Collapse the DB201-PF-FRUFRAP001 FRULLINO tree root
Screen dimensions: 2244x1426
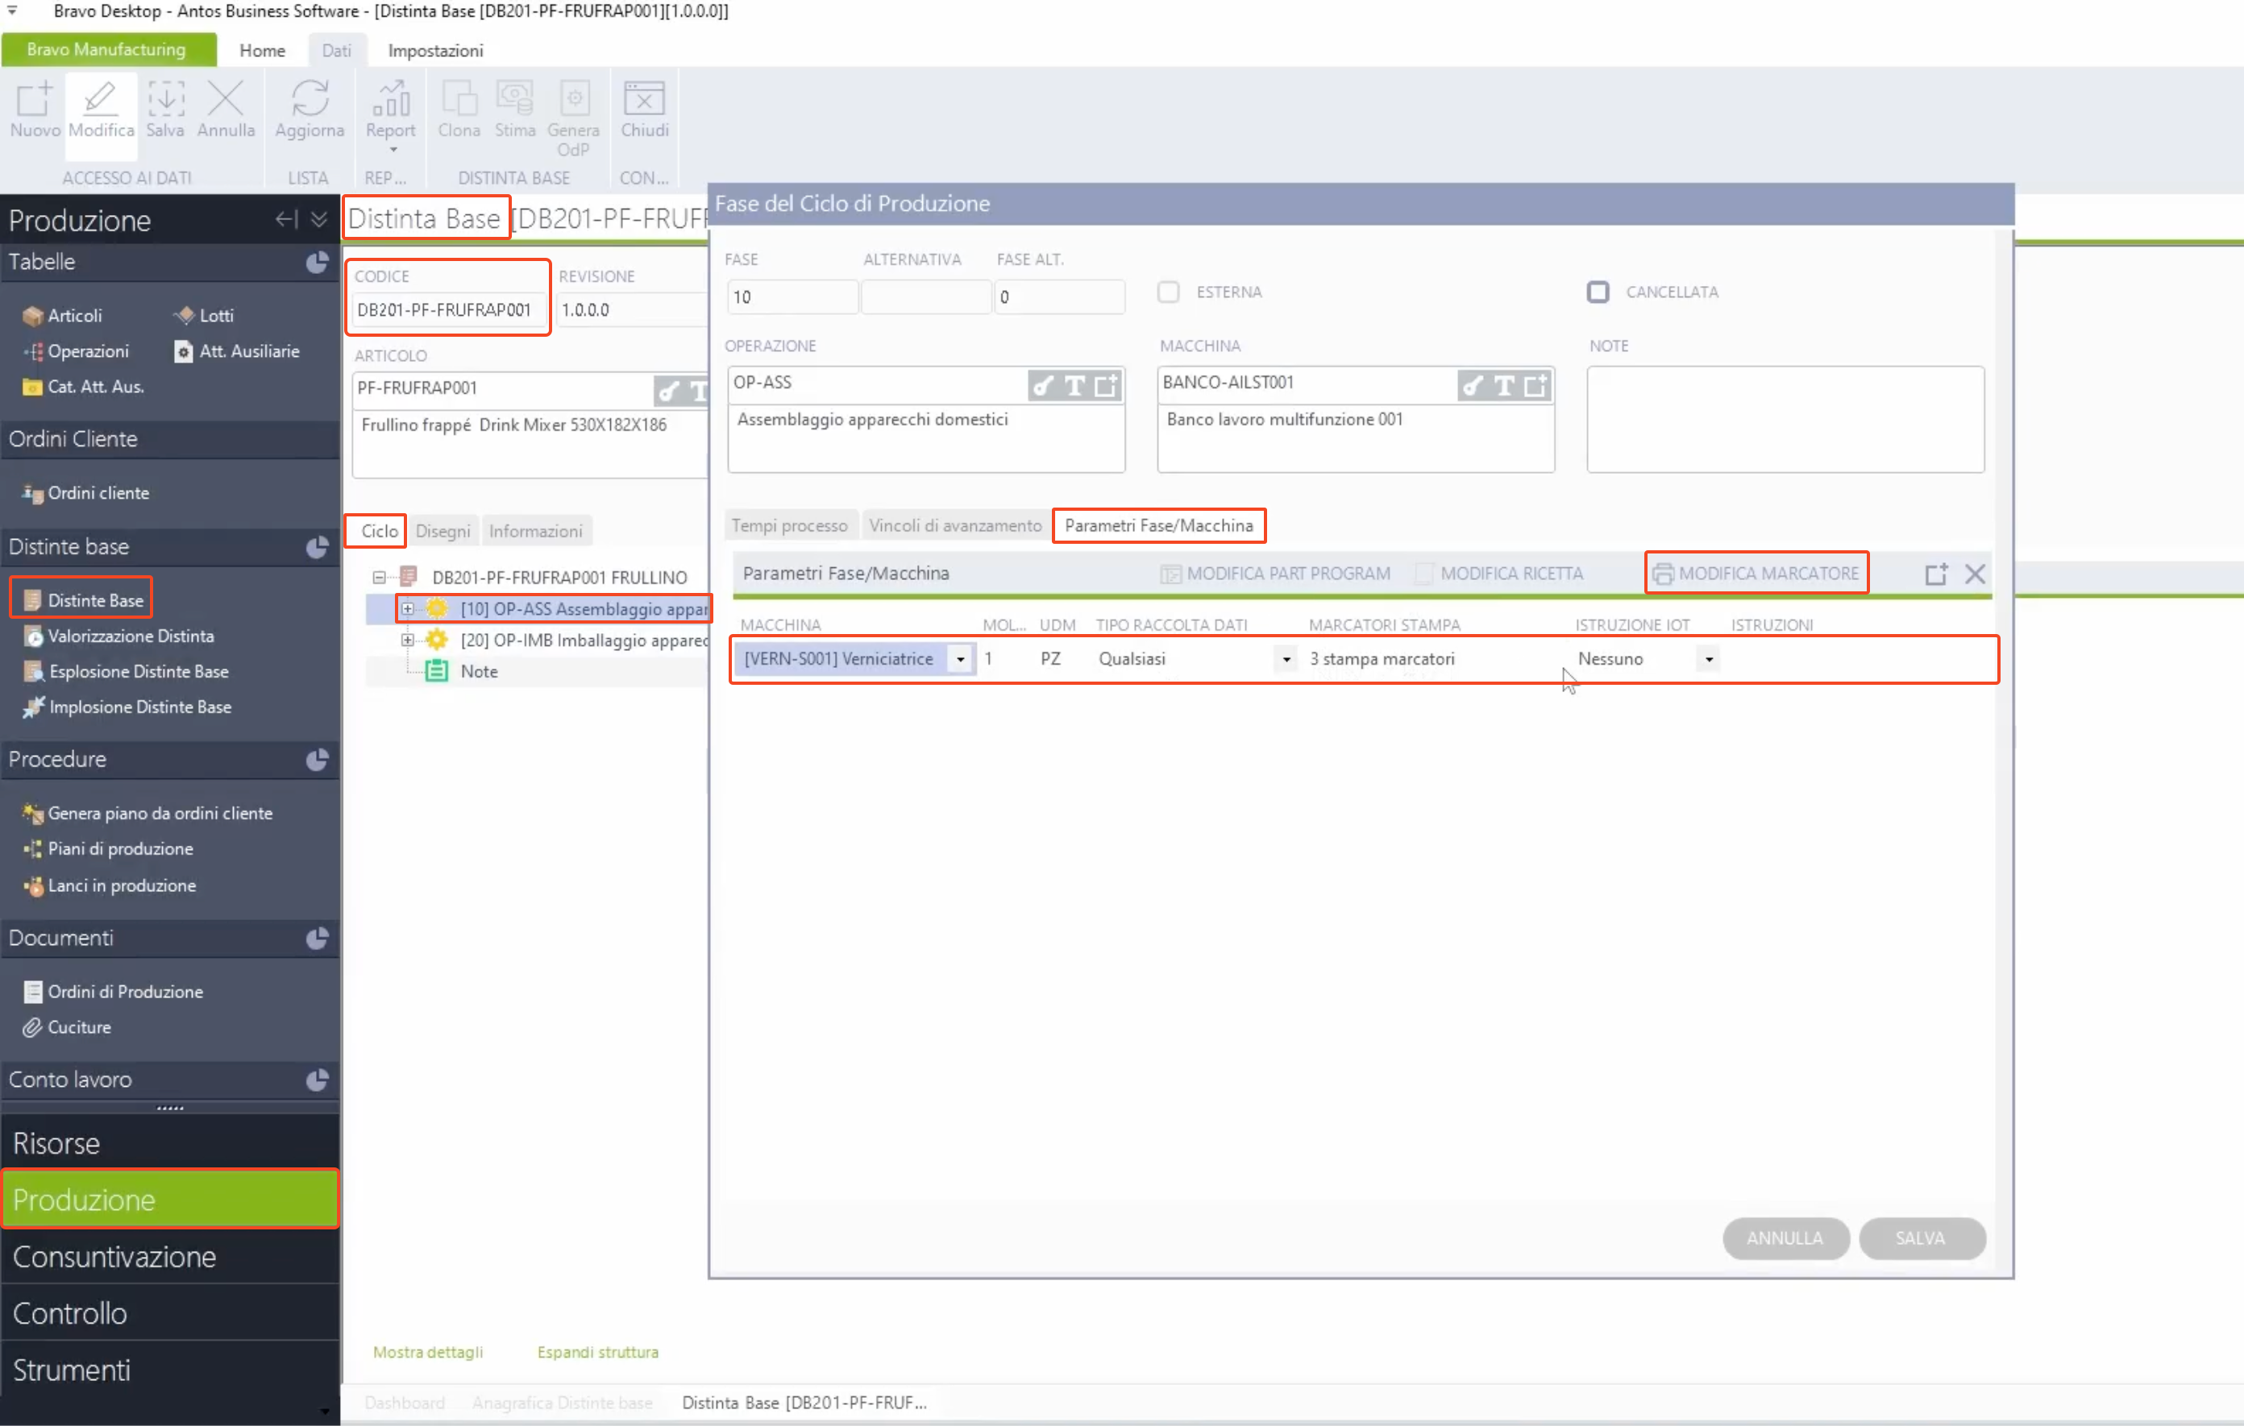pyautogui.click(x=380, y=578)
